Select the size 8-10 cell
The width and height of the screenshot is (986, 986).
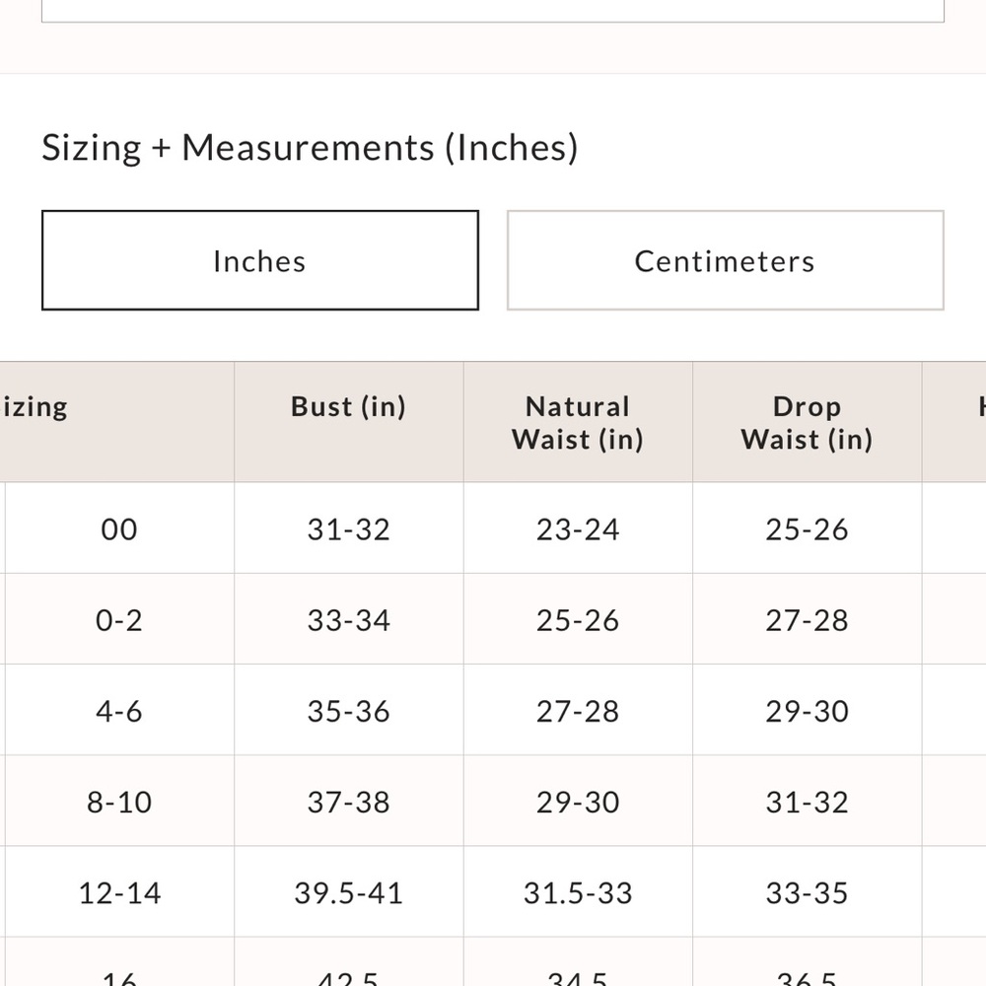tap(119, 801)
